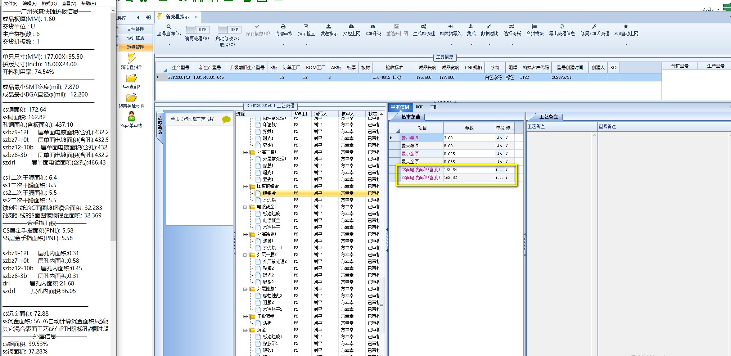Select the 工艺备注 tab
The width and height of the screenshot is (731, 356).
point(548,117)
